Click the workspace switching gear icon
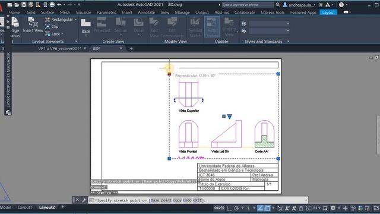The height and width of the screenshot is (214, 380). click(333, 208)
